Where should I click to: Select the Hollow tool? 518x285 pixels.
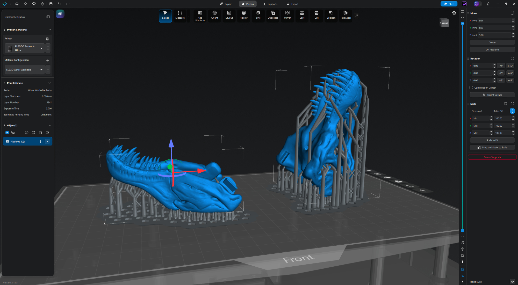tap(243, 15)
